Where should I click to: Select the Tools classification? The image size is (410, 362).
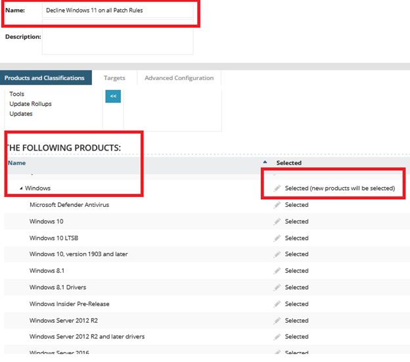16,94
